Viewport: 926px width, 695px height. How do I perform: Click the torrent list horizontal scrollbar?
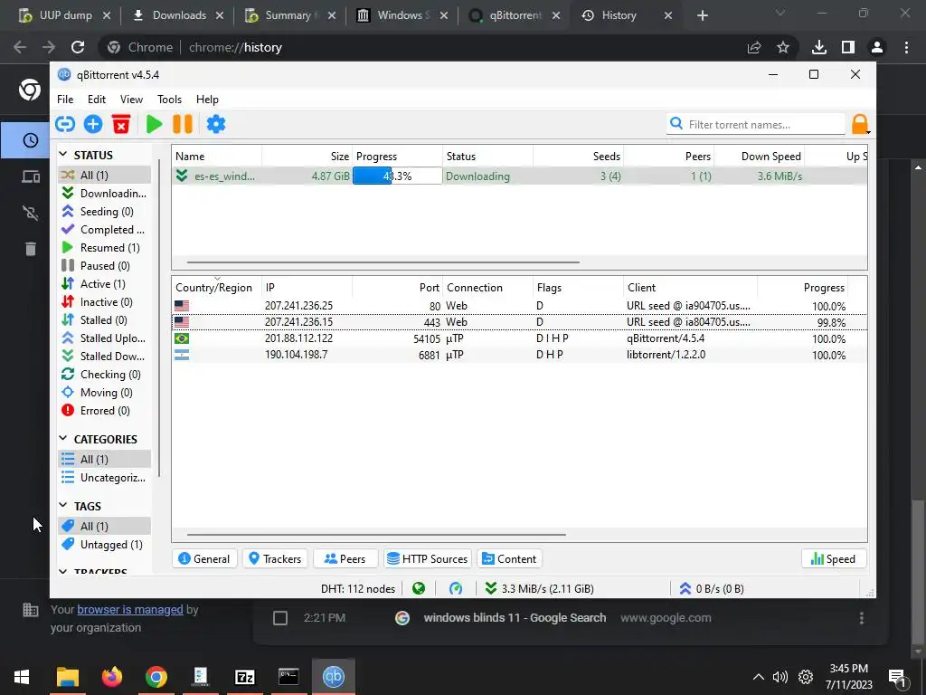(x=383, y=262)
